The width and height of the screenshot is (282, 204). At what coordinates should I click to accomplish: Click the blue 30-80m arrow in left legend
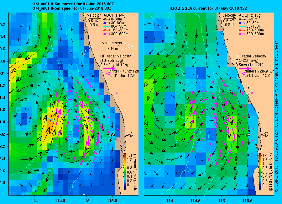click(x=107, y=23)
